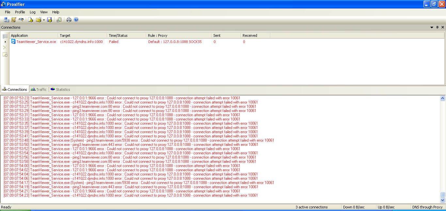Print using the printer toolbar icon
446x211 pixels.
[69, 20]
